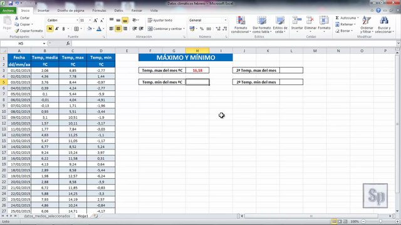Click accounting number format icon
Viewport: 401px width, 225px height.
[192, 29]
